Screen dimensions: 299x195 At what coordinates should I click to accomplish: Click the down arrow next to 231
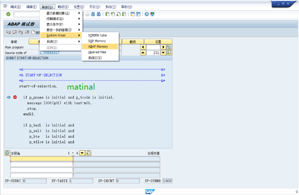tap(163, 53)
